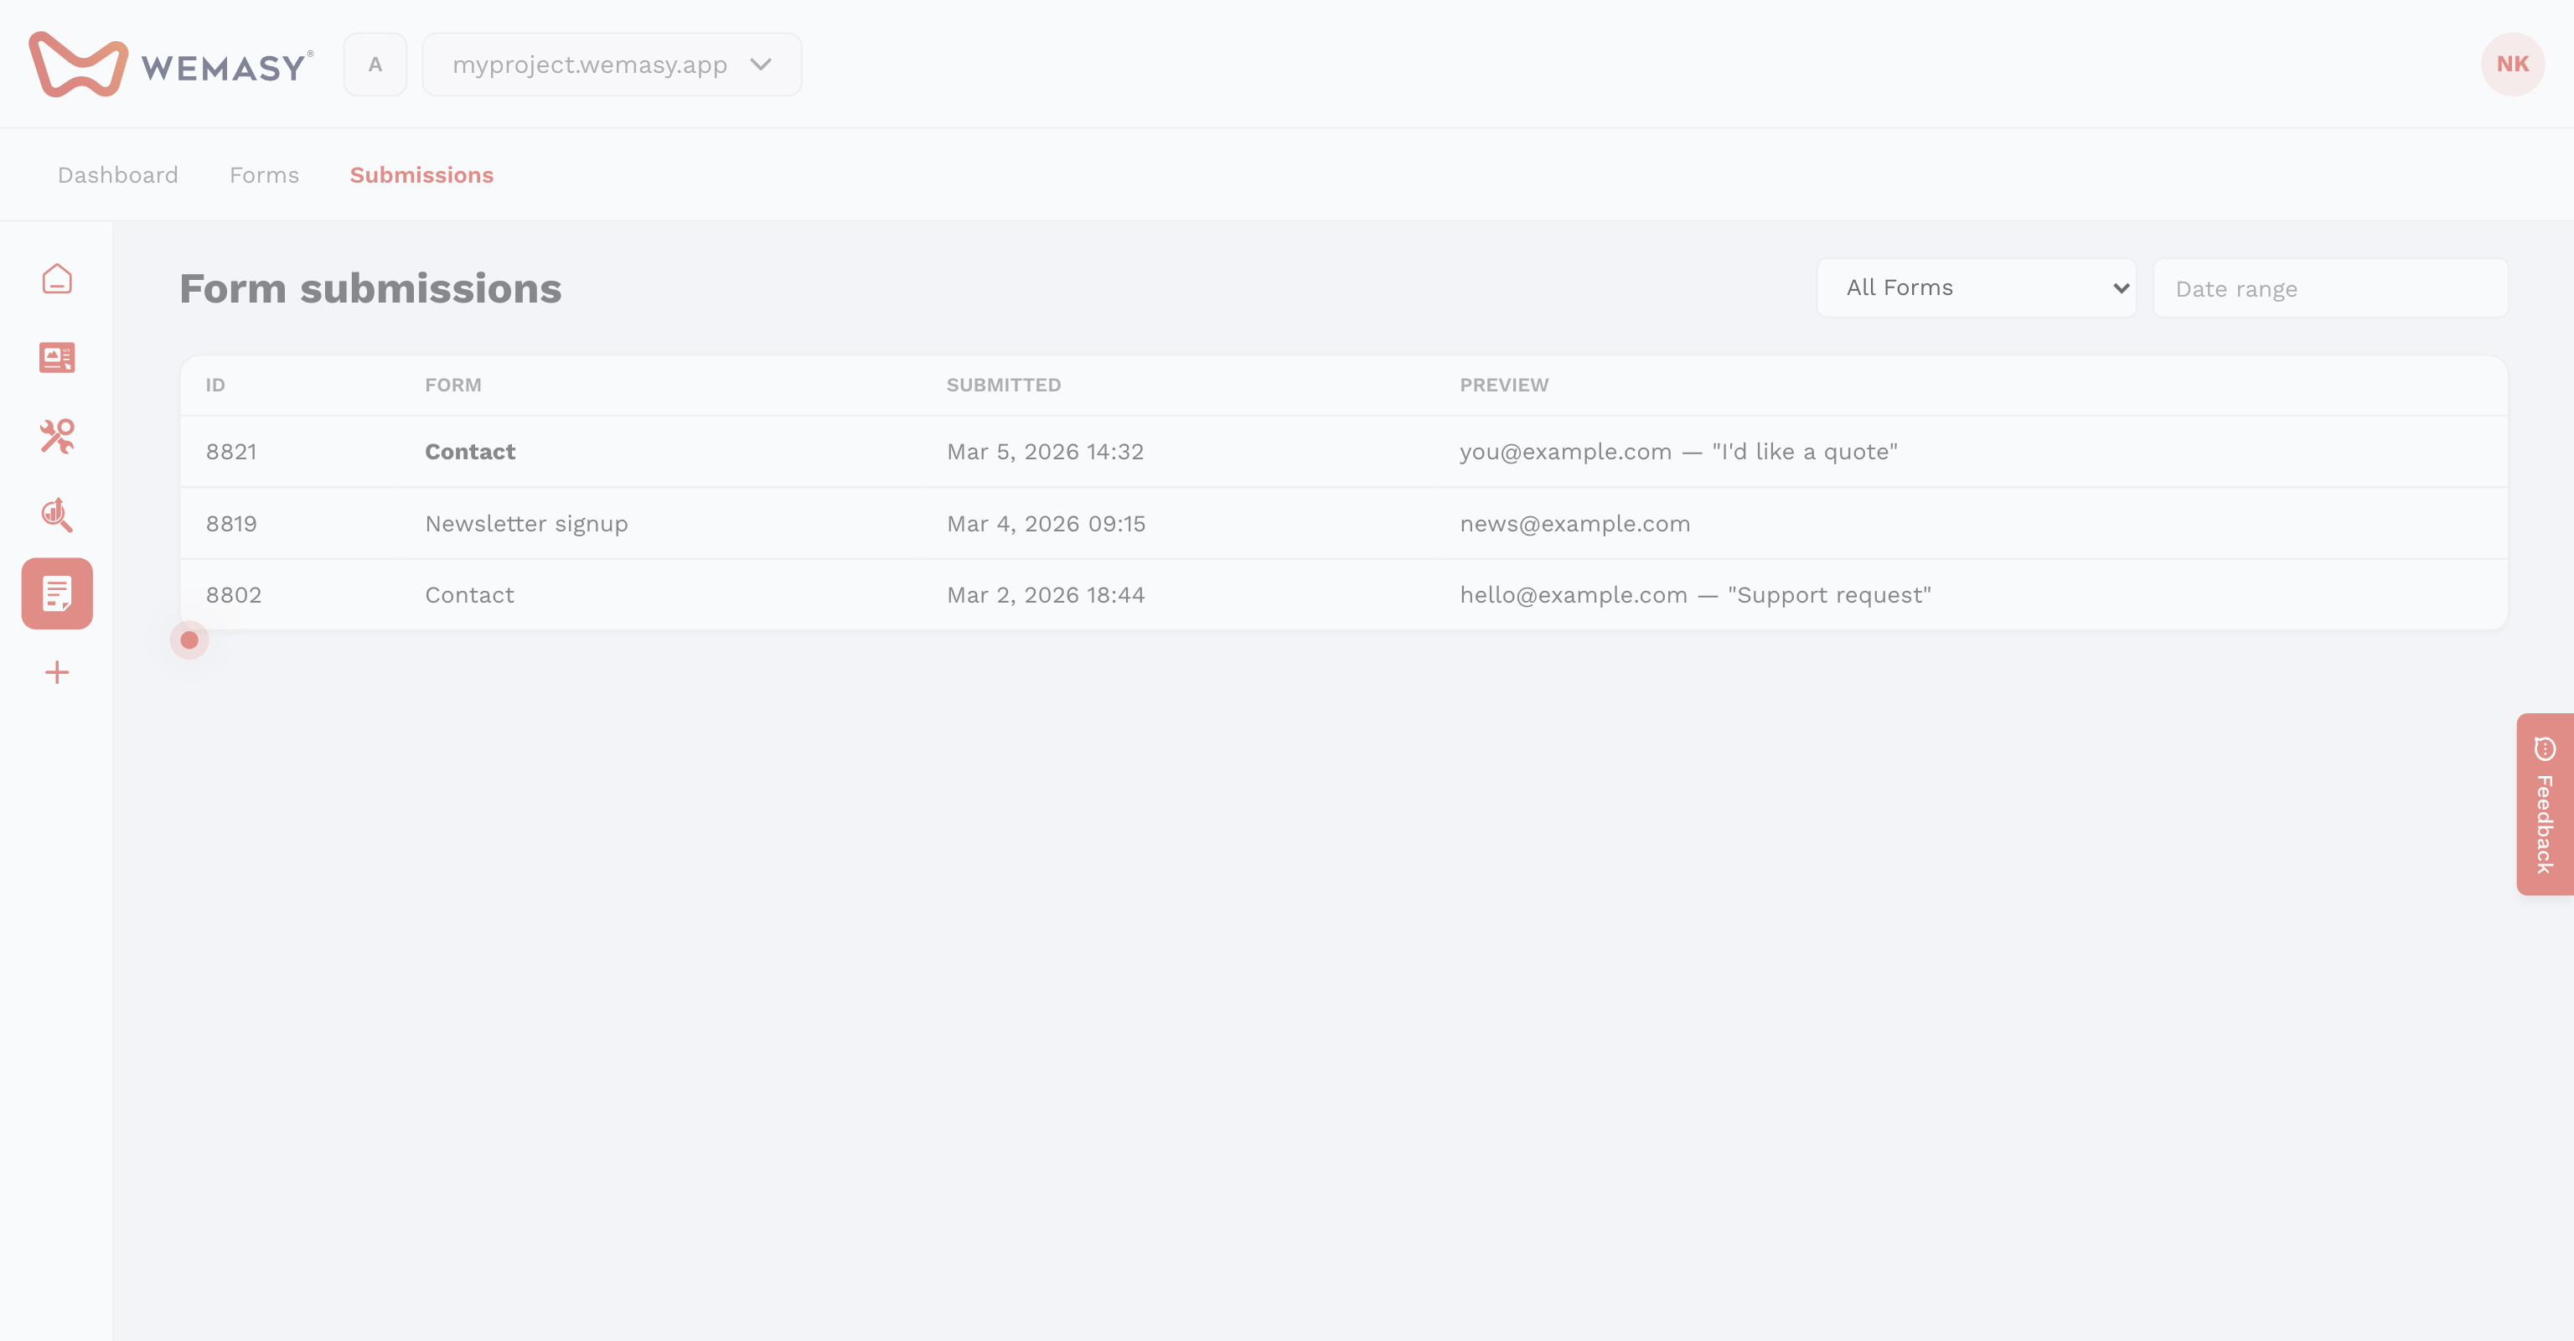Click the Newsletter signup form name
This screenshot has height=1341, width=2574.
coord(526,524)
